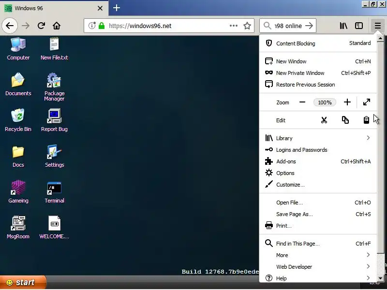Expand the Library submenu
This screenshot has height=290, width=387.
pos(318,138)
